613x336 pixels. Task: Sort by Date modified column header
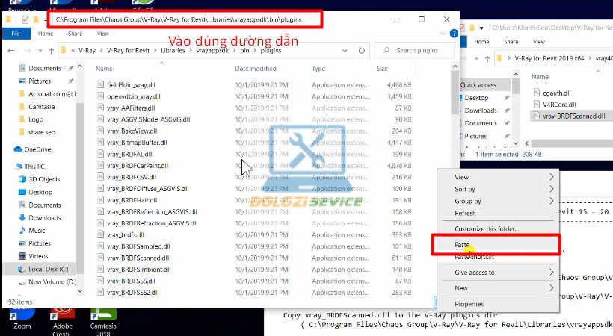point(256,69)
